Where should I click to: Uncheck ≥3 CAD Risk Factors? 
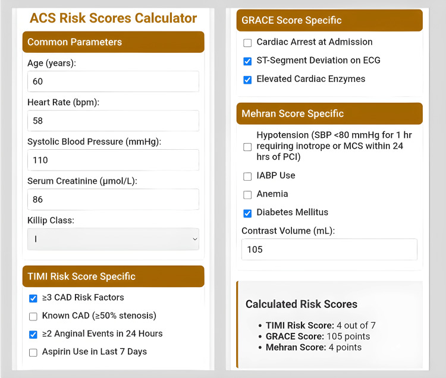coord(33,298)
